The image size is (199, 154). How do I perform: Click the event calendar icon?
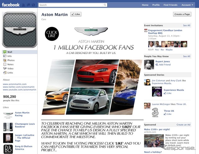point(146,30)
